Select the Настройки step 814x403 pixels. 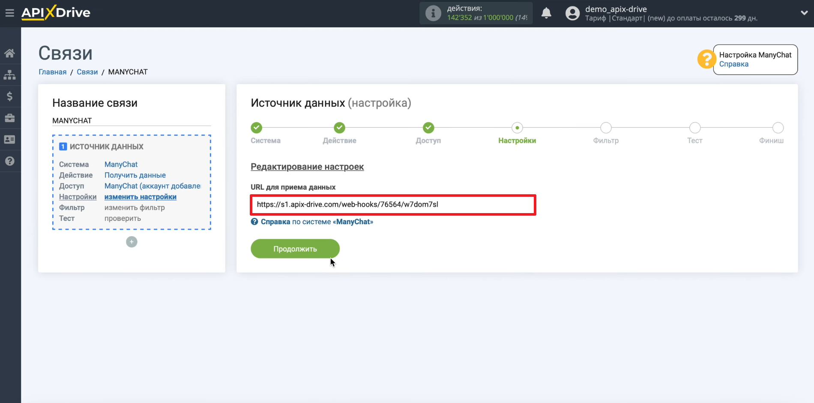517,128
